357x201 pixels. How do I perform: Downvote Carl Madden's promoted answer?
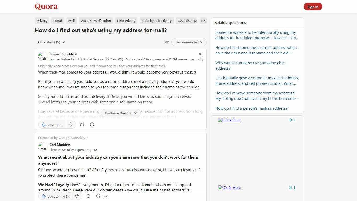click(x=77, y=196)
